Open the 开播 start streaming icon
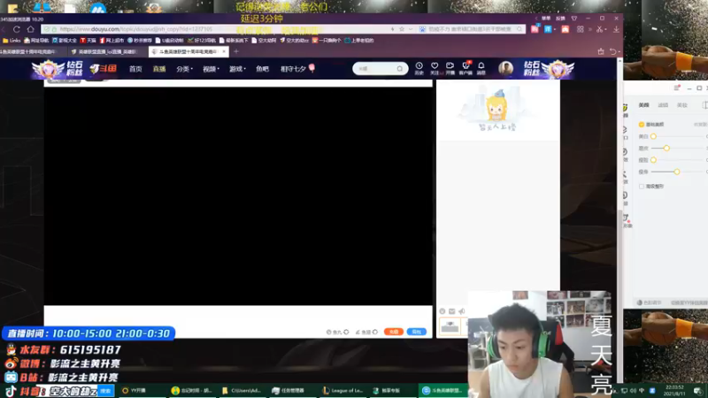 click(x=450, y=68)
